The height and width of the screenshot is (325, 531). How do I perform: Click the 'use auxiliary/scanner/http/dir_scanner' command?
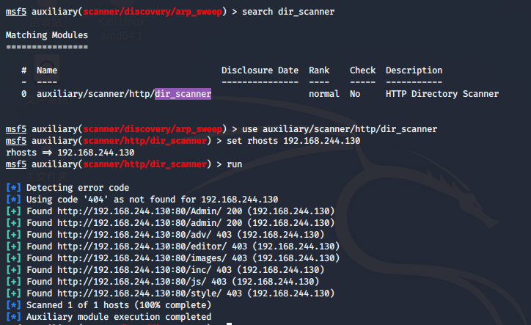tap(340, 129)
